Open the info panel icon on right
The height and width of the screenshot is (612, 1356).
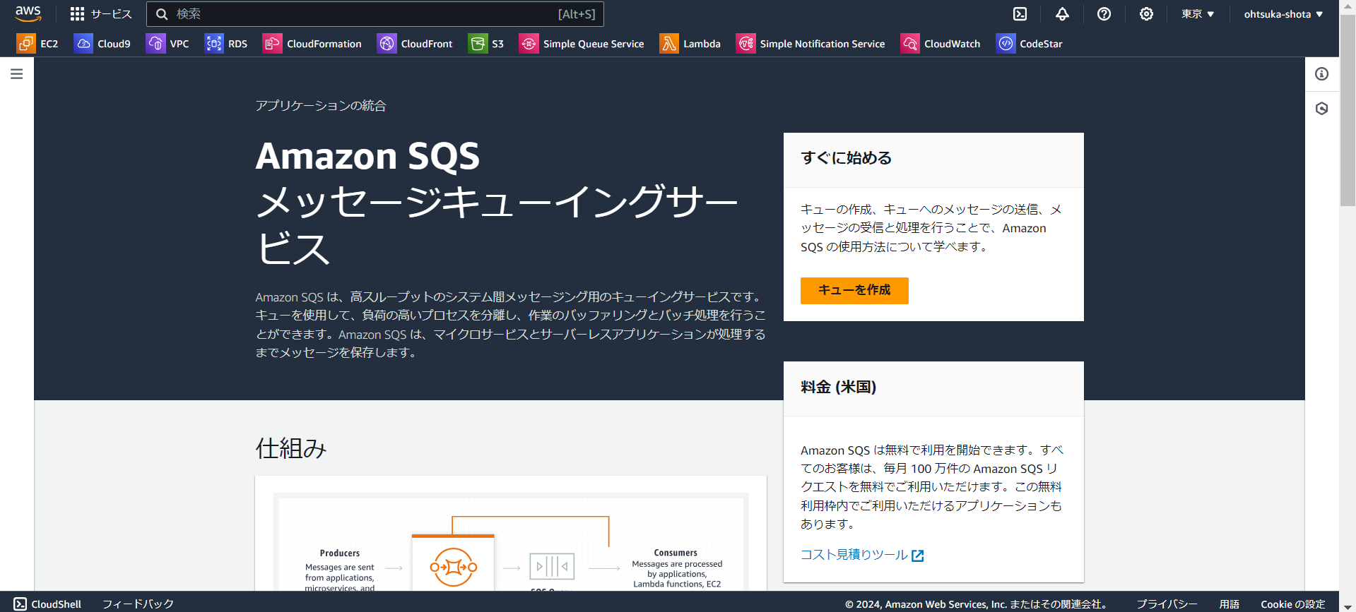1322,74
